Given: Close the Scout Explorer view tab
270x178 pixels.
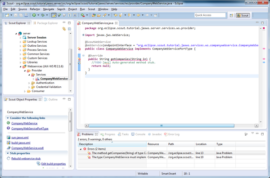Looking at the screenshot, I should pos(29,23).
